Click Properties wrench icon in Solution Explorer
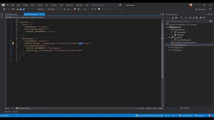 pyautogui.click(x=201, y=18)
